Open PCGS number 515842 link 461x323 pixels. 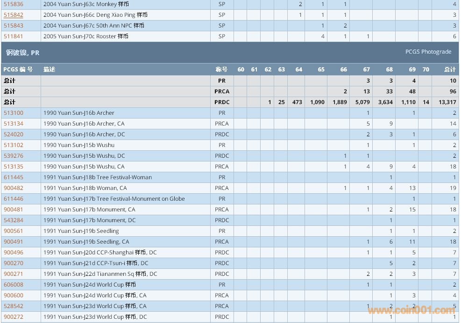click(14, 14)
